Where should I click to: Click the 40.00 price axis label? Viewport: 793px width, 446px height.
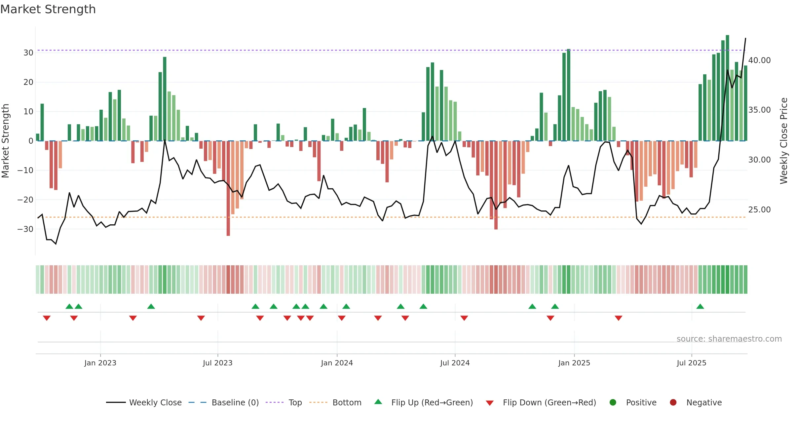[x=759, y=60]
